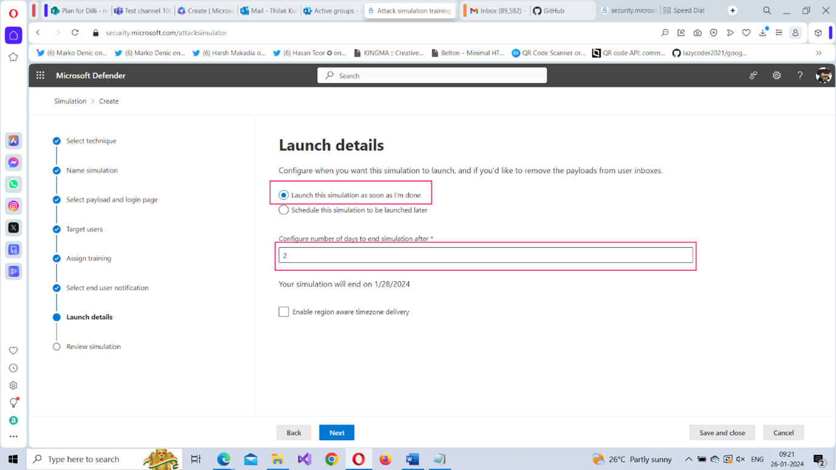Show hidden system tray icons

(688, 459)
